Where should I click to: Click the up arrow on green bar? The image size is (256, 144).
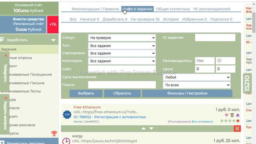[x=144, y=128]
